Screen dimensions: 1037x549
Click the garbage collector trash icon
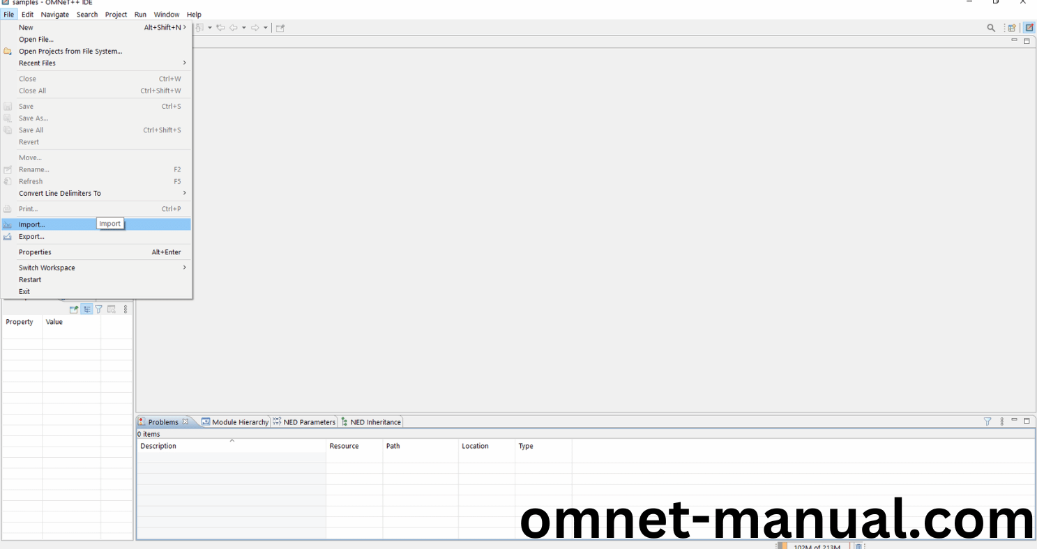click(859, 546)
